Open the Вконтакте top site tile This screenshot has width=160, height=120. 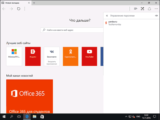tap(52, 56)
